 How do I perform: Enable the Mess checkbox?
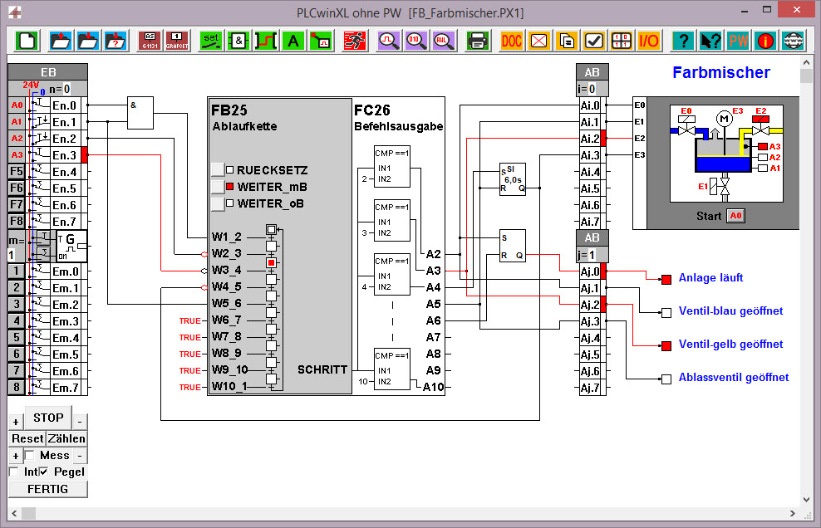[x=29, y=455]
